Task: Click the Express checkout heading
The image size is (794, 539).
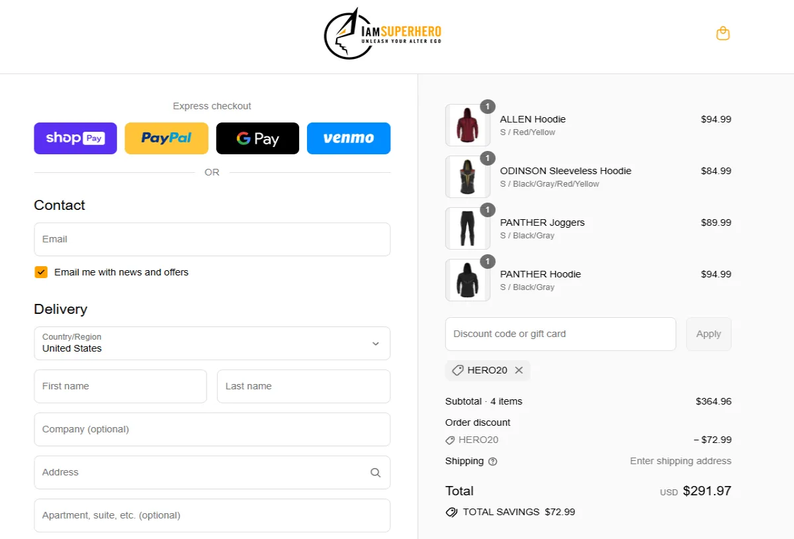Action: click(212, 106)
